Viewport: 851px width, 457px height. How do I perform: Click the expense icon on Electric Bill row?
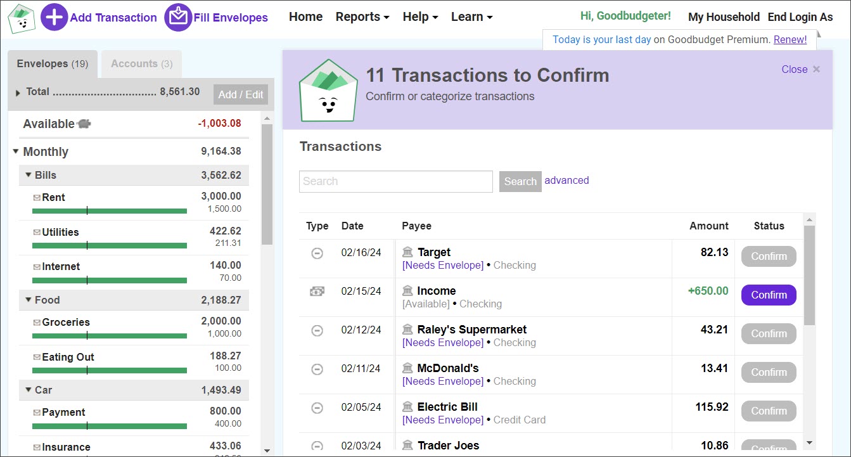coord(317,408)
